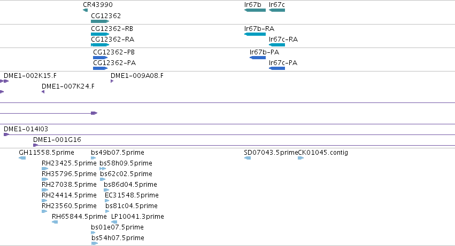Screen dimensions: 455x246
Task: Click the EC31548.5prime label
Action: point(132,195)
